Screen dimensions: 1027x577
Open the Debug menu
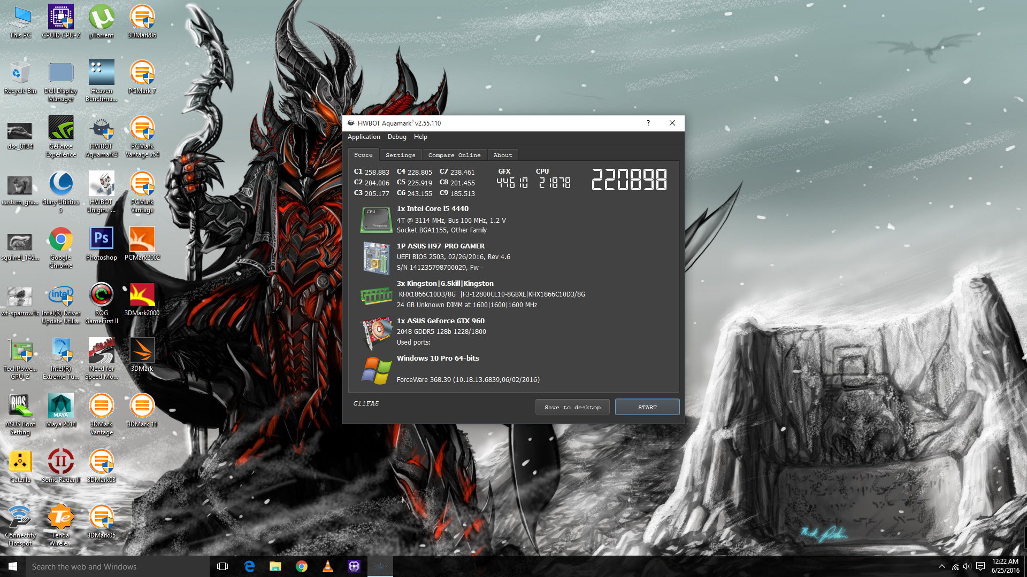397,137
